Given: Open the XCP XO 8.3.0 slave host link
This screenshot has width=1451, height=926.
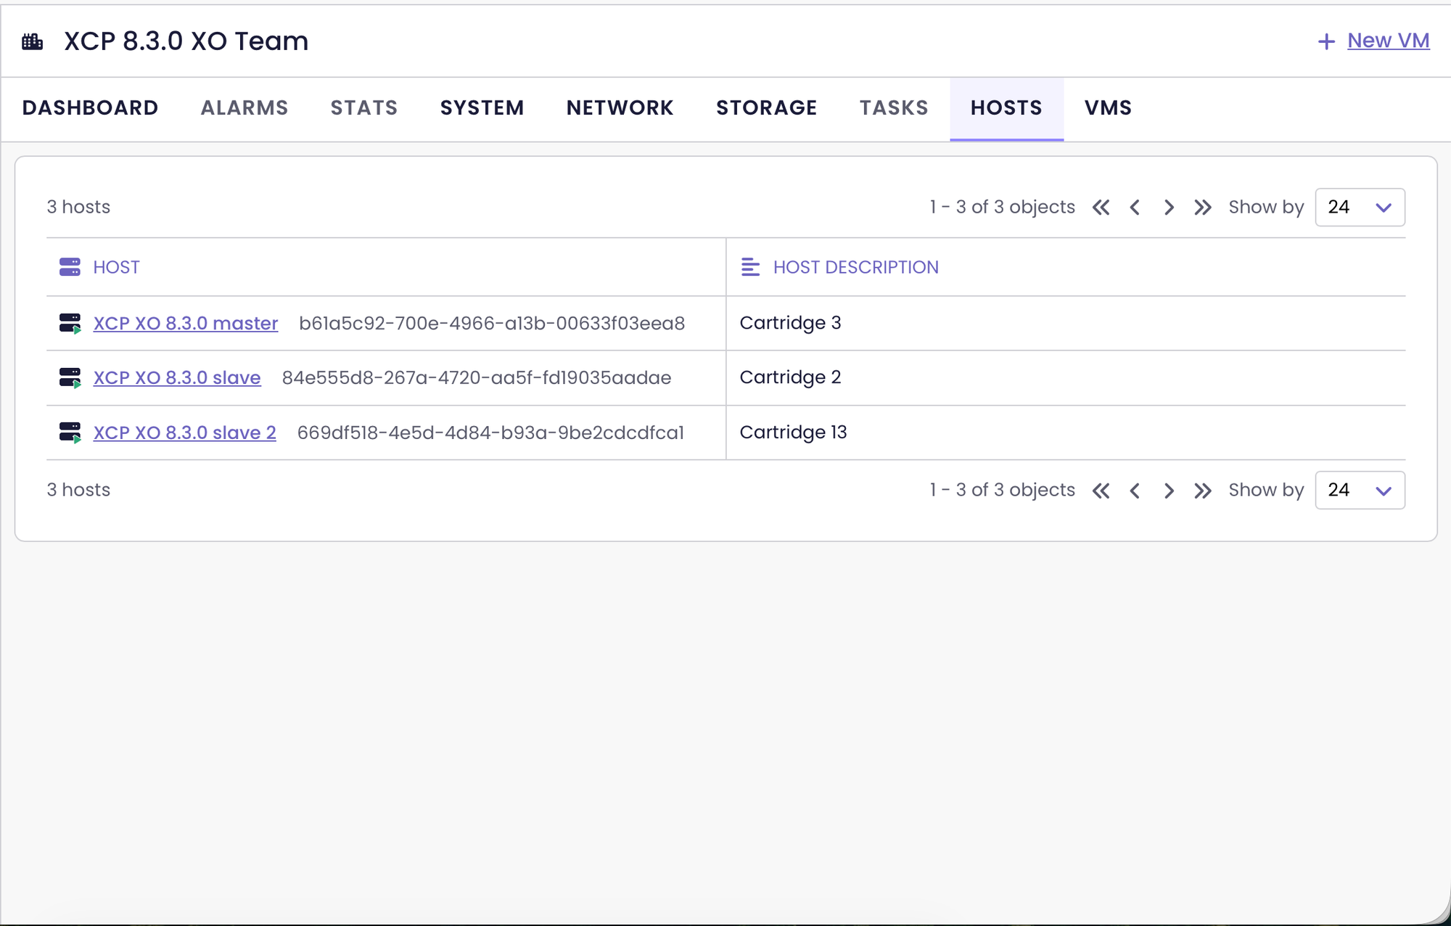Looking at the screenshot, I should tap(177, 377).
